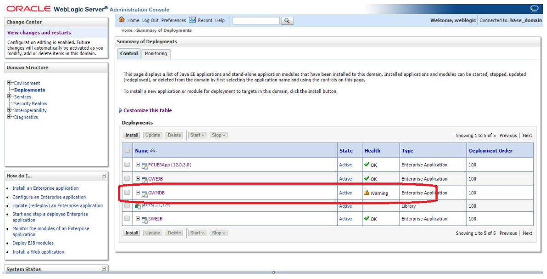Expand the Interoperability tree node
Viewport: 547px width, 279px height.
[10, 110]
